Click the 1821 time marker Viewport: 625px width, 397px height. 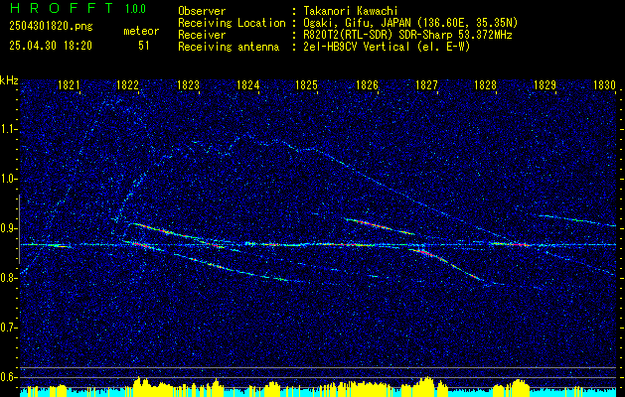click(69, 84)
